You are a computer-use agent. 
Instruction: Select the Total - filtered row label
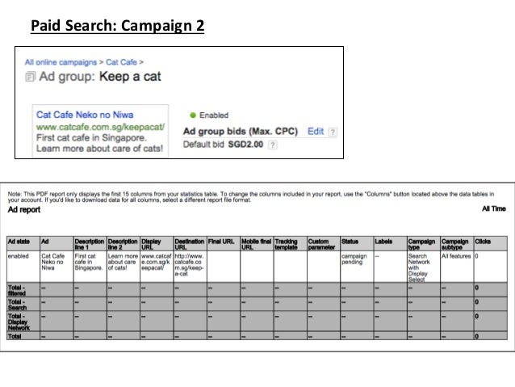(x=19, y=288)
